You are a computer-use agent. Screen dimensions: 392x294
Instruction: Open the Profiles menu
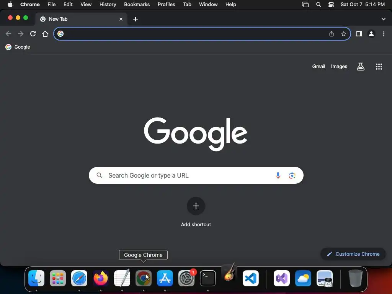click(x=167, y=5)
